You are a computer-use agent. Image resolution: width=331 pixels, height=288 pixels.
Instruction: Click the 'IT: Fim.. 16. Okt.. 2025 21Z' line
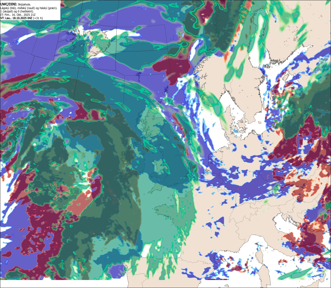(18, 15)
